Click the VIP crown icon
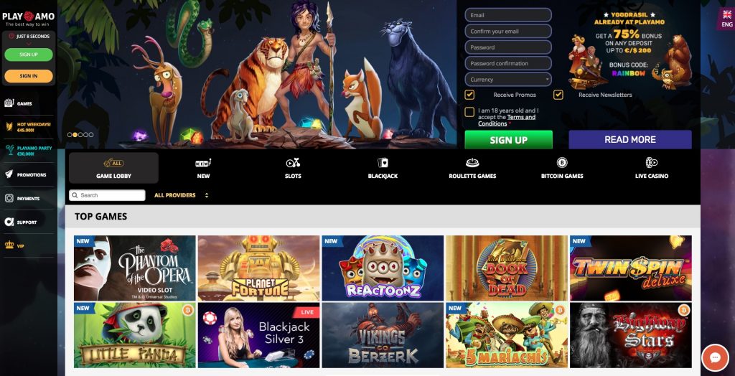735x376 pixels. pos(9,245)
